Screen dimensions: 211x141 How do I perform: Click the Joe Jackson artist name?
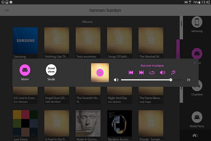(x=114, y=102)
